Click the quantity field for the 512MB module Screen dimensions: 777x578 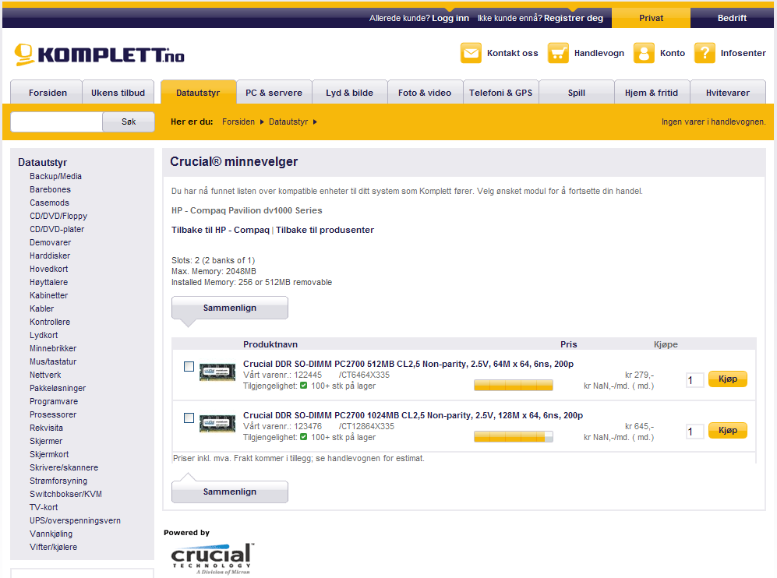point(694,380)
